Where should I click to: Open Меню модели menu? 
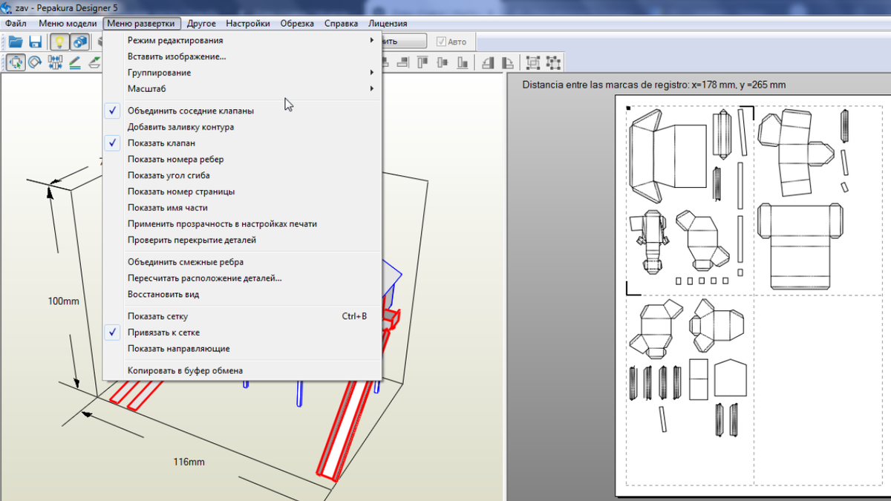(68, 23)
